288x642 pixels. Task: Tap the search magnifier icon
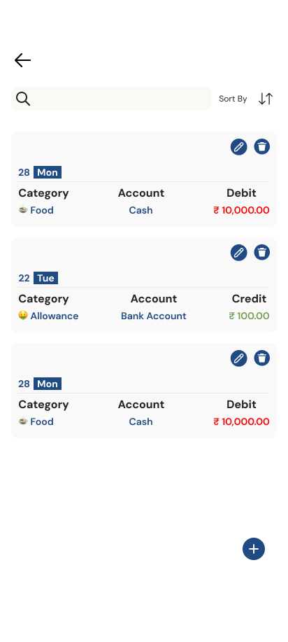coord(23,99)
